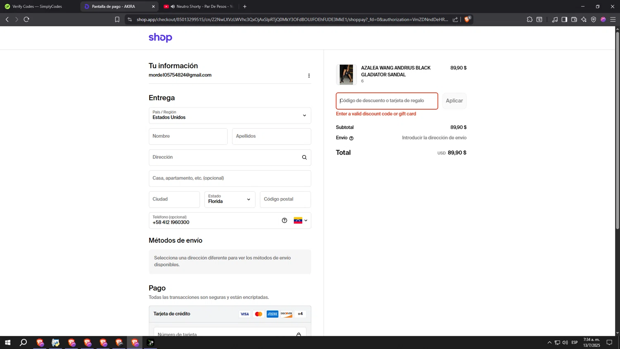This screenshot has height=349, width=620.
Task: Open the ESP language indicator
Action: click(x=575, y=342)
